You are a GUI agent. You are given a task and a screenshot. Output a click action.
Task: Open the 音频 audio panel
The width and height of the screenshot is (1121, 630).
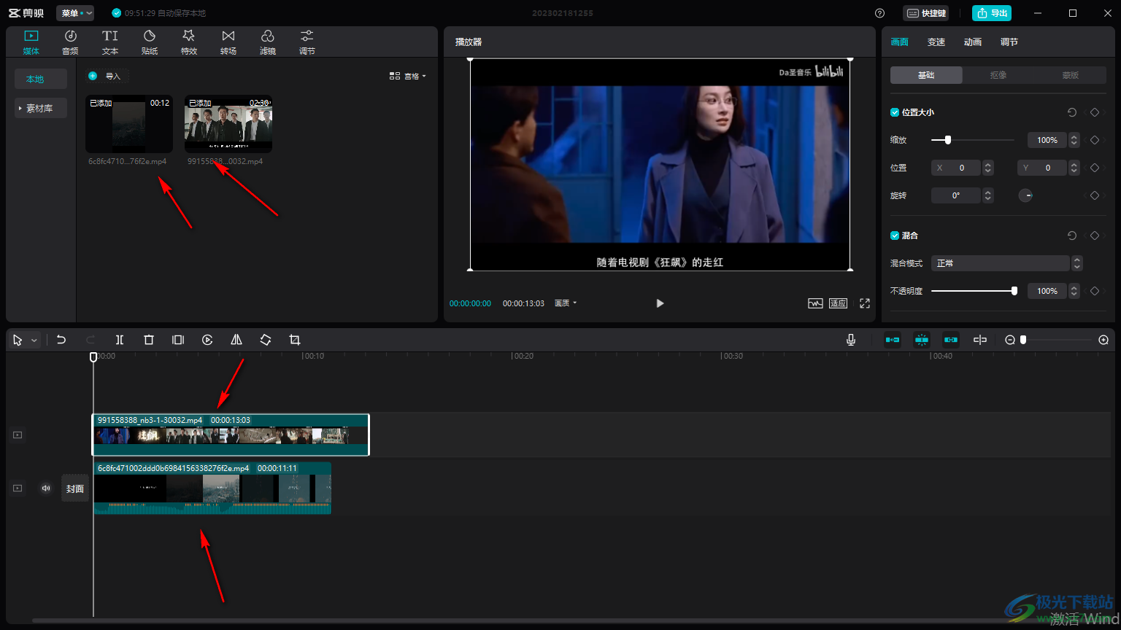coord(70,42)
